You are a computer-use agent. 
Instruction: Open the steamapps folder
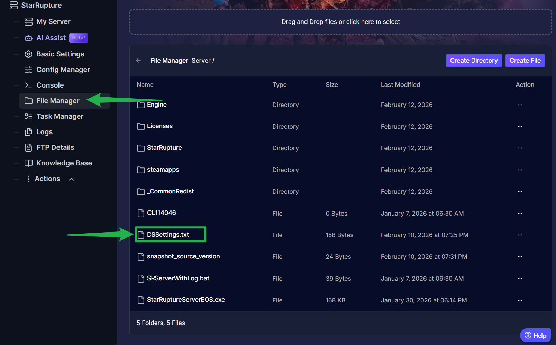163,170
